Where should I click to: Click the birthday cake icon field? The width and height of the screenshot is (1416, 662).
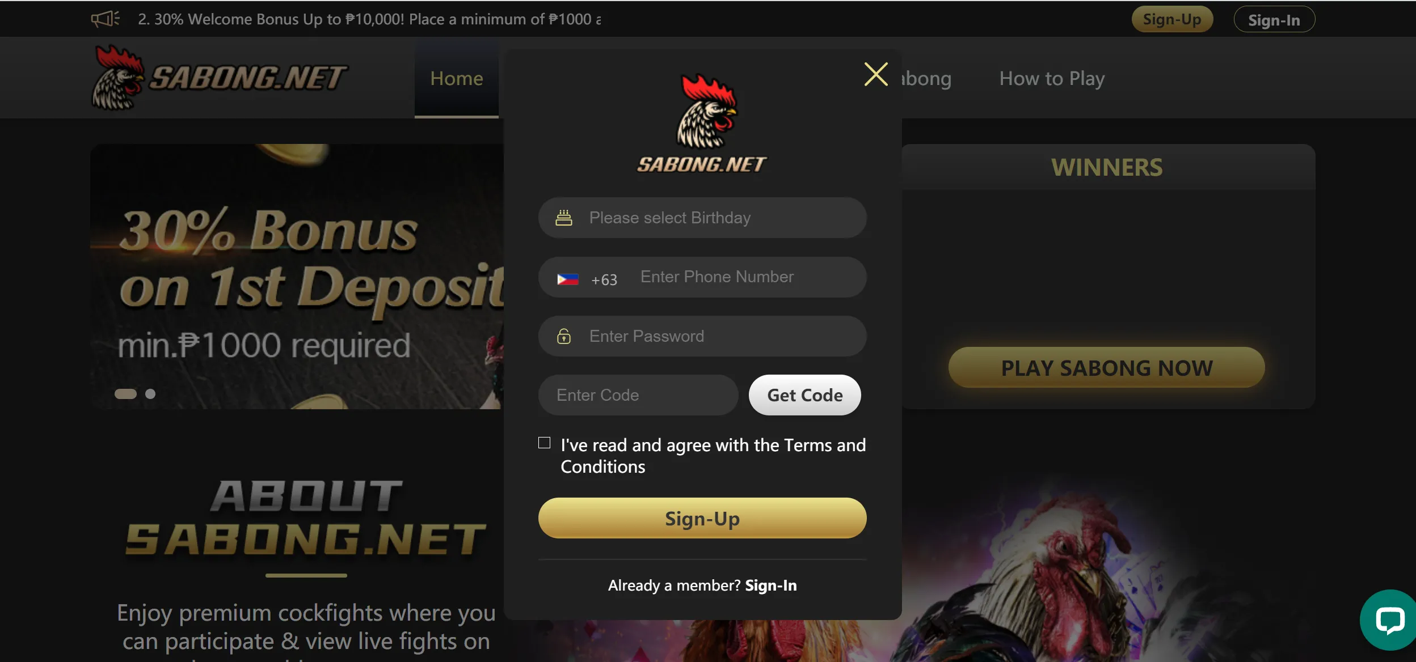pyautogui.click(x=563, y=217)
